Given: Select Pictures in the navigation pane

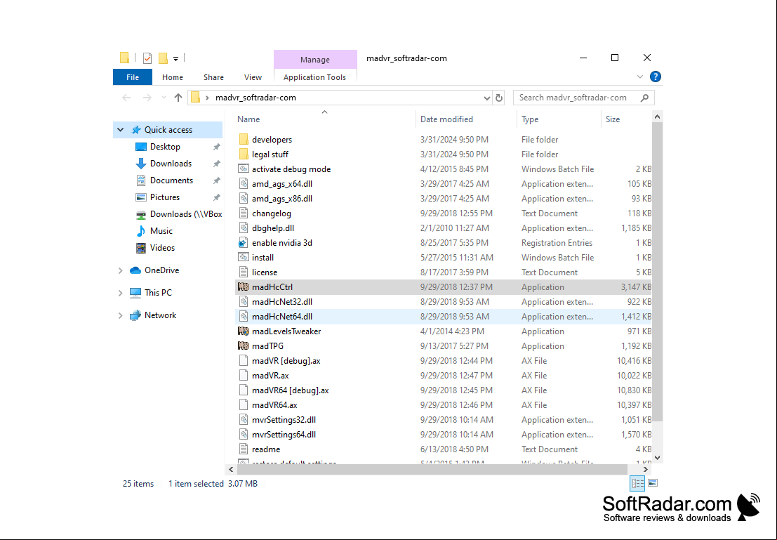Looking at the screenshot, I should (x=164, y=197).
